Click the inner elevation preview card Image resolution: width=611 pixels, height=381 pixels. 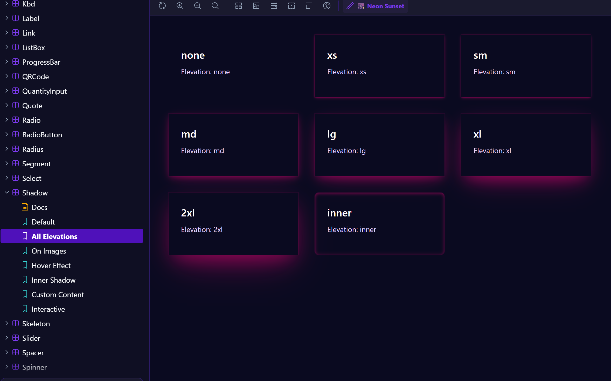[379, 223]
